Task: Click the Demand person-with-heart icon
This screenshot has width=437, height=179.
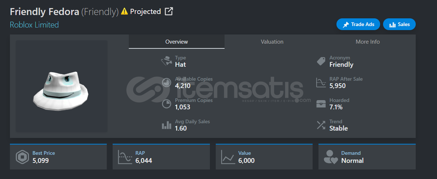Action: (331, 157)
